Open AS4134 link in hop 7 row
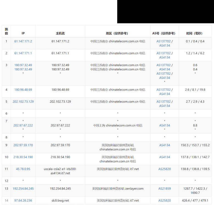The width and height of the screenshot is (214, 207). click(x=165, y=126)
